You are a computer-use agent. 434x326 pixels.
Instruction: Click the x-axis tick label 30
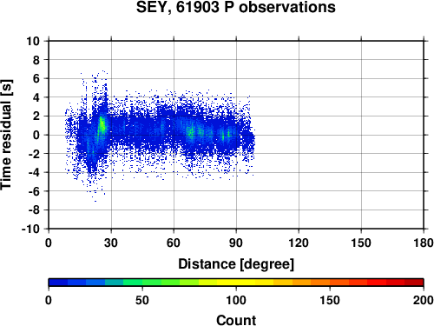[111, 243]
